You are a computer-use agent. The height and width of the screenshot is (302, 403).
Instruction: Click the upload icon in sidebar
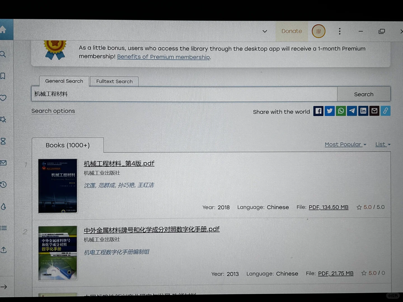coord(3,250)
